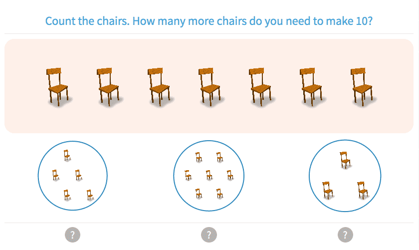Choose the circle with five chairs
This screenshot has width=419, height=250.
[x=73, y=175]
